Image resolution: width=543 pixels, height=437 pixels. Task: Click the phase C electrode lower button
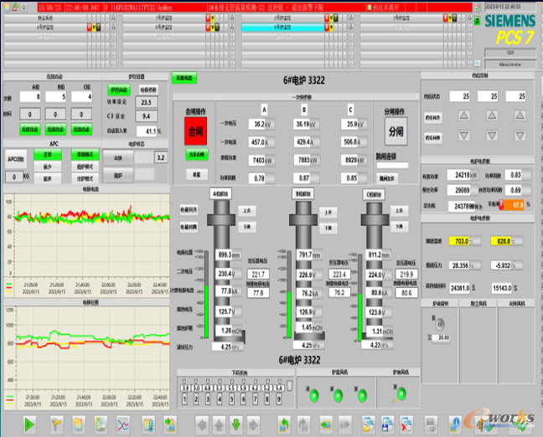tap(399, 227)
